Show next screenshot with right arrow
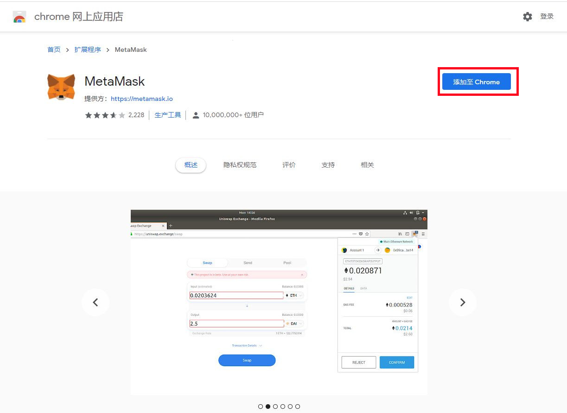Screen dimensions: 567x413 pos(463,302)
